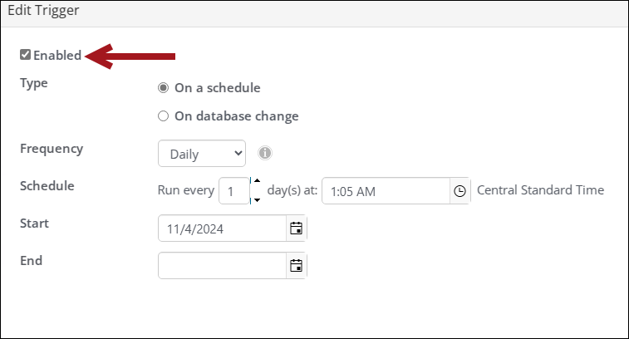Viewport: 629px width, 339px height.
Task: Click the Start date field 11/4/2024
Action: tap(222, 228)
